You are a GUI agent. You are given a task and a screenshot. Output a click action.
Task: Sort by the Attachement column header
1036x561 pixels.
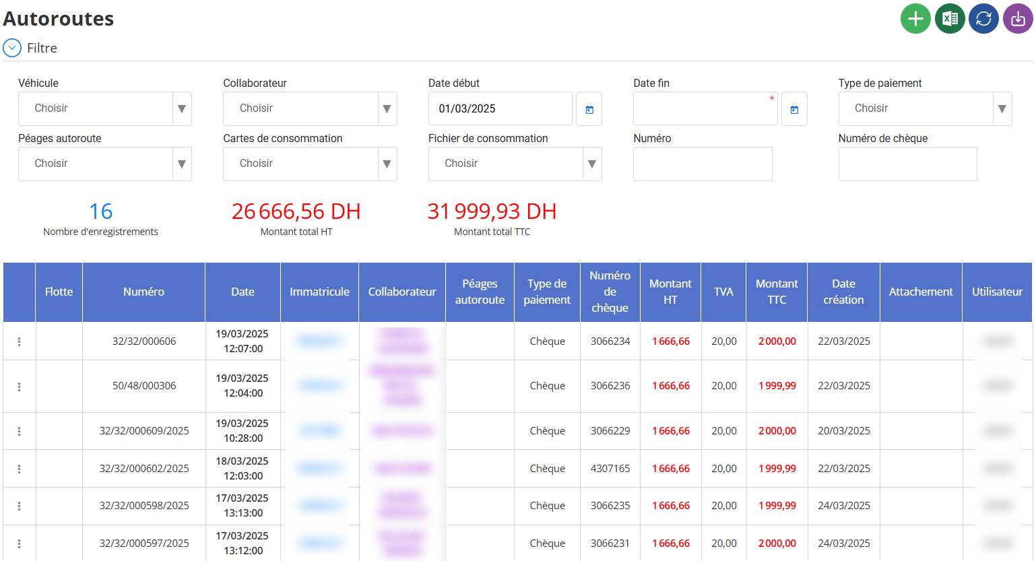pyautogui.click(x=921, y=292)
